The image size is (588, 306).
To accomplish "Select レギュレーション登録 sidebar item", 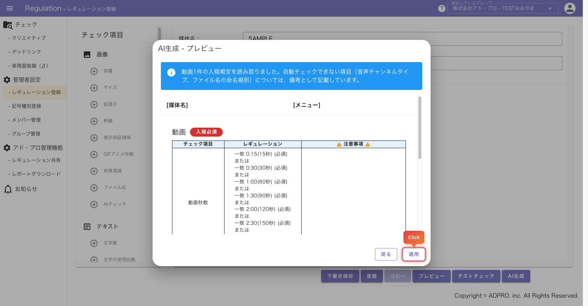I will click(34, 92).
